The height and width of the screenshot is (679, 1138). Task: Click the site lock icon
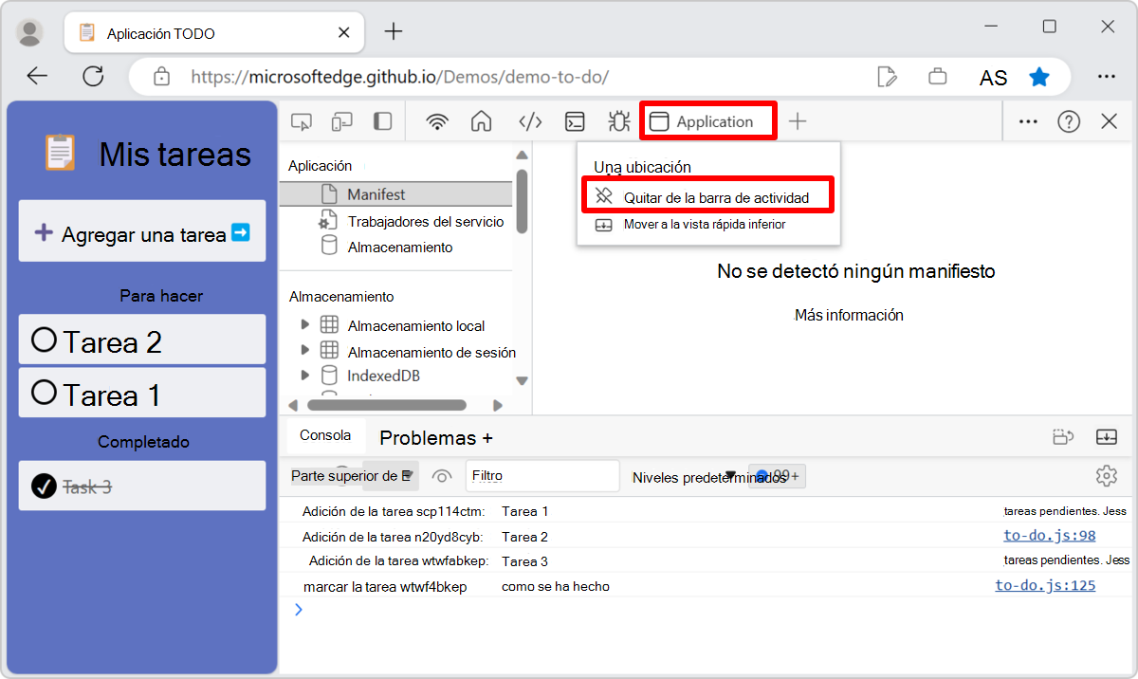tap(161, 77)
